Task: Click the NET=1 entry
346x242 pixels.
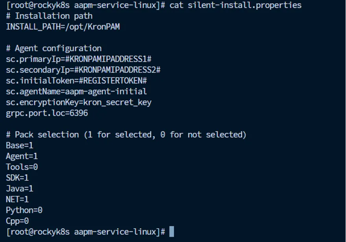Action: [17, 200]
